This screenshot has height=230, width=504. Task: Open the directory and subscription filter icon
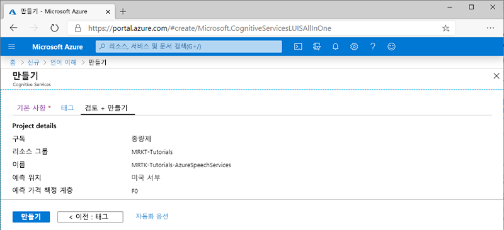(x=317, y=47)
